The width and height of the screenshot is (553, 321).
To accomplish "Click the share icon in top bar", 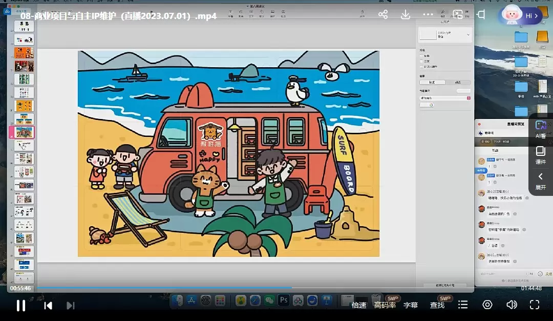I will coord(383,15).
